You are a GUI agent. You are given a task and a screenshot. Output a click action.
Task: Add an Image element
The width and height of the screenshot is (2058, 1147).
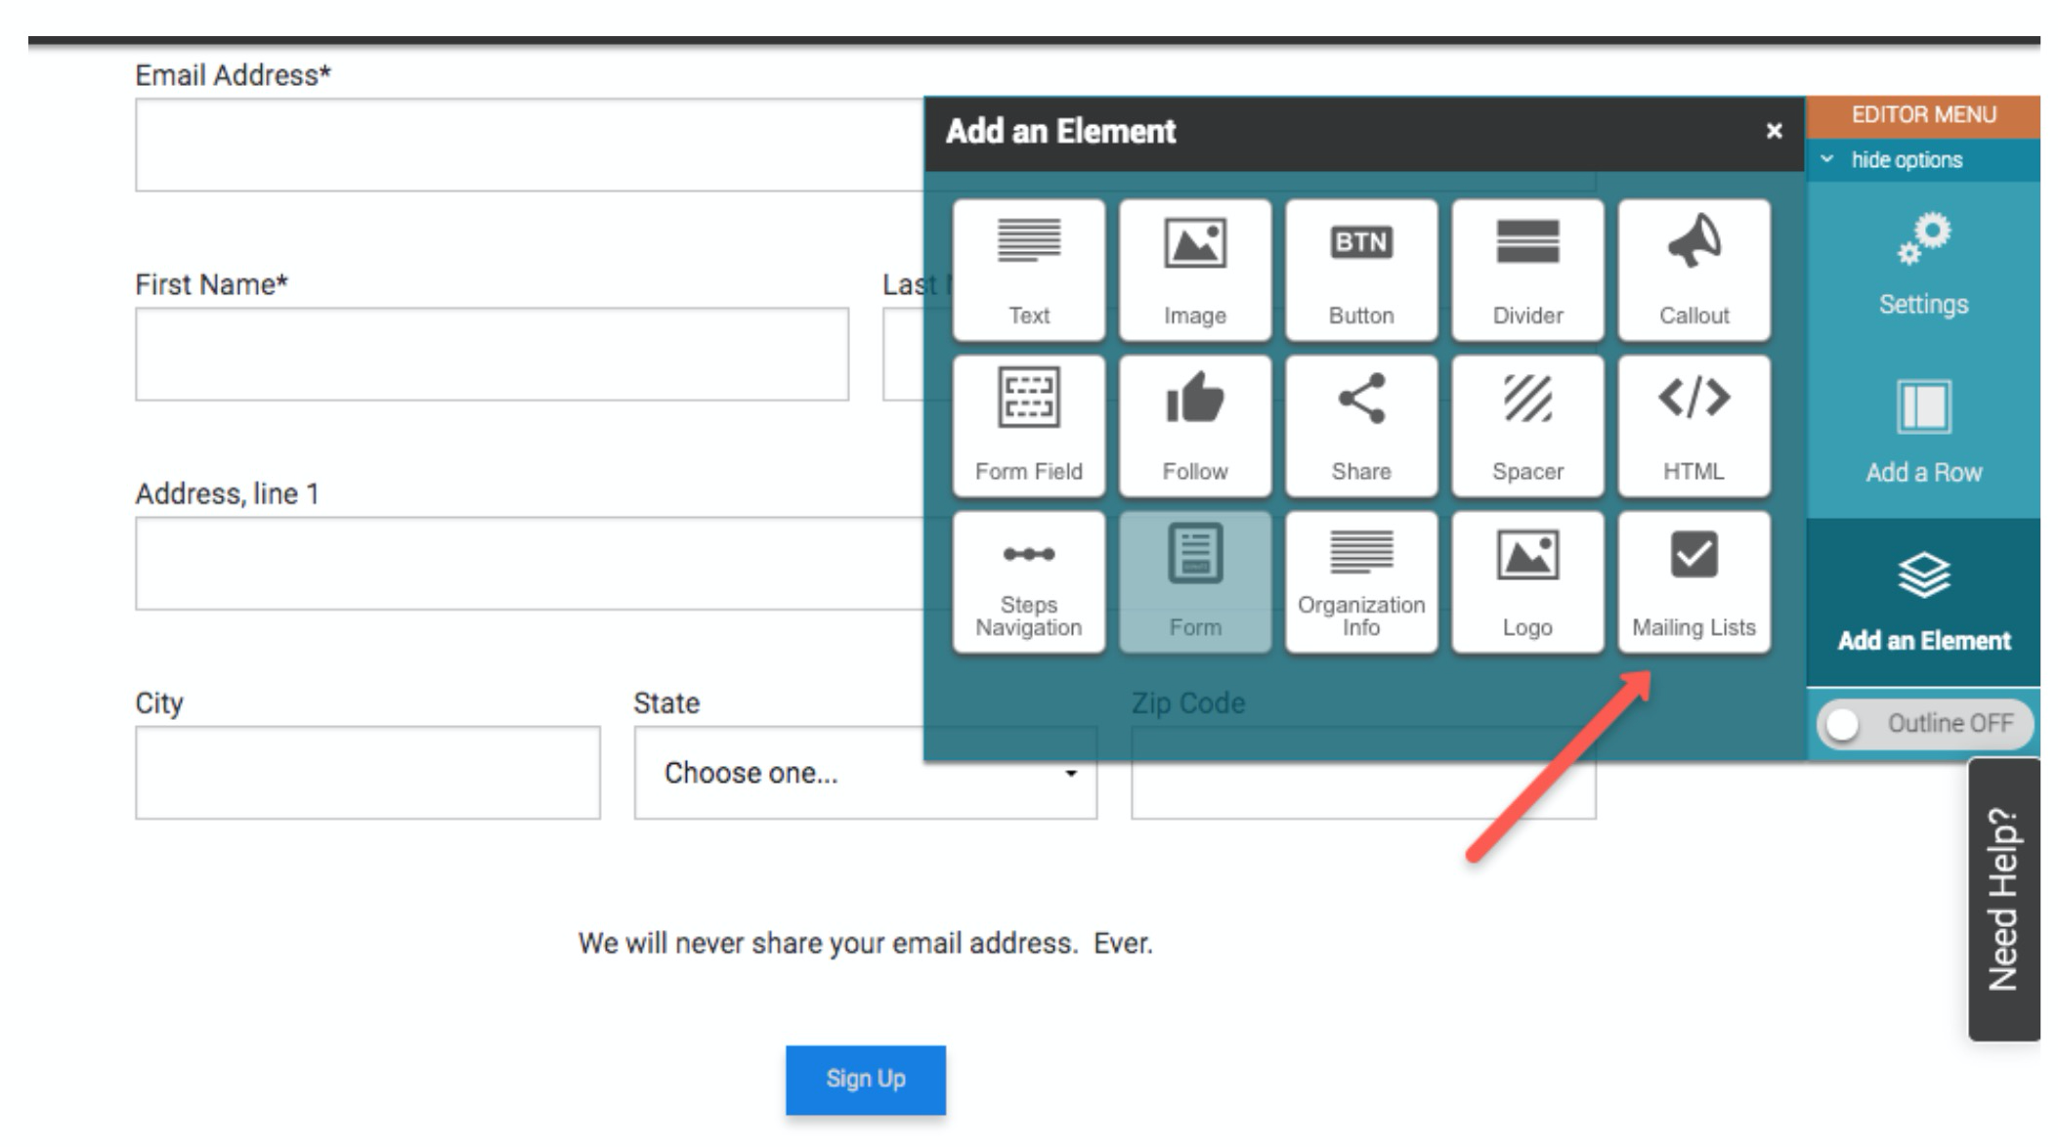point(1194,271)
